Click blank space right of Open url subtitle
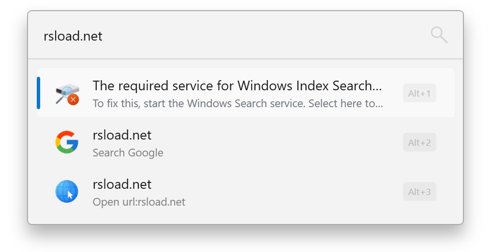Screen dimensions: 491x252 (x=290, y=202)
